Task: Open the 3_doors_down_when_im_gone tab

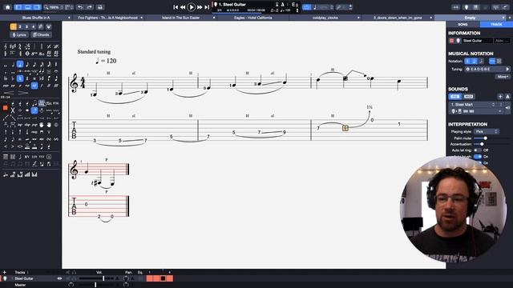Action: [398, 18]
